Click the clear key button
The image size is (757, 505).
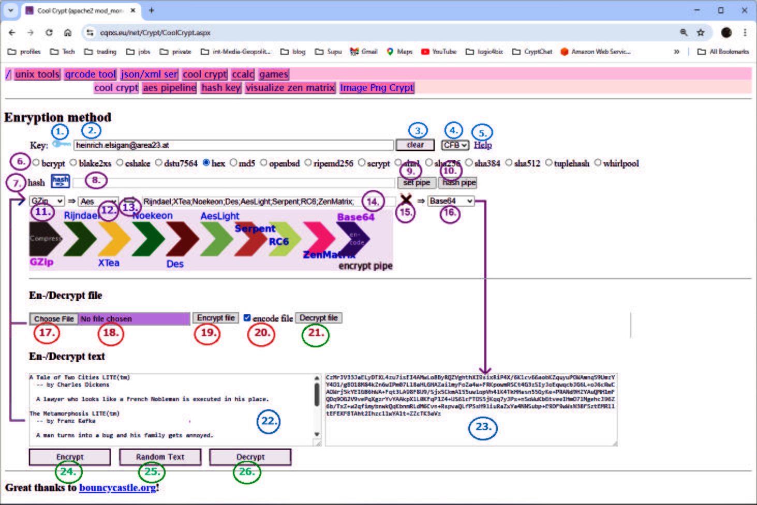click(415, 145)
